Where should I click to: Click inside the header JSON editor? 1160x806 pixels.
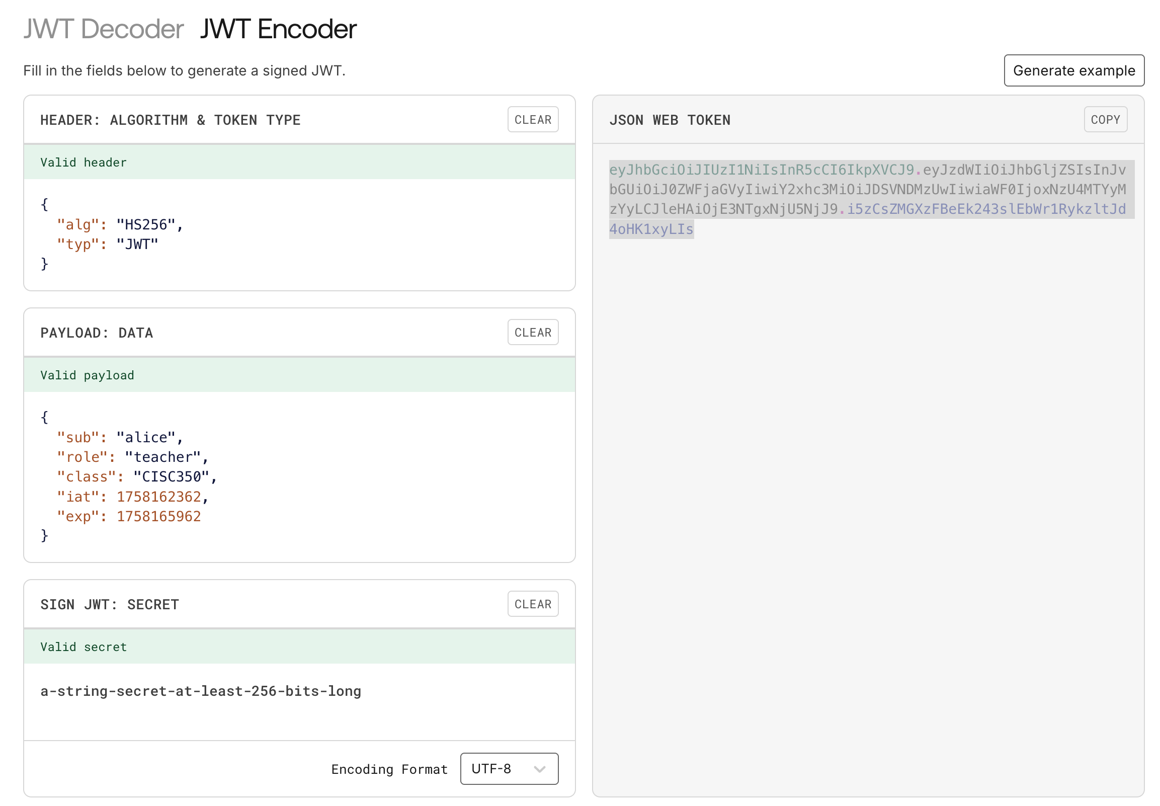253,232
